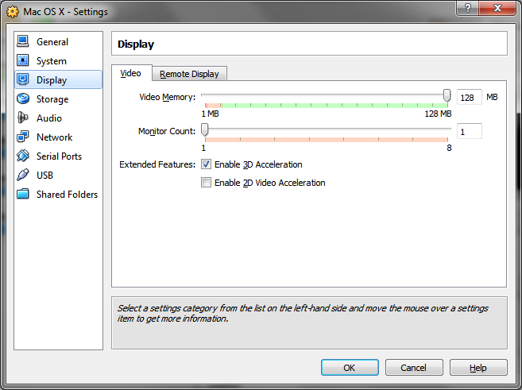Click the Monitor Count value field

(x=469, y=131)
